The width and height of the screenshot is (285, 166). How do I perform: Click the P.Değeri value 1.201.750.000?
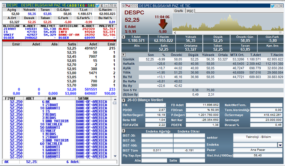(x=203, y=115)
